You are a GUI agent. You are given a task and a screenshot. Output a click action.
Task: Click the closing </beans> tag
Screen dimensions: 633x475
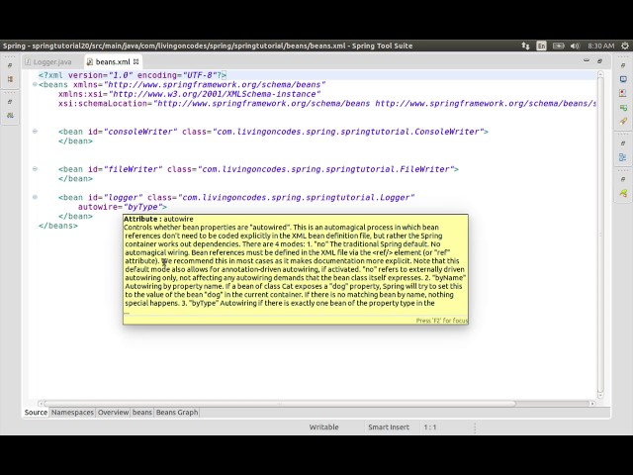point(58,226)
